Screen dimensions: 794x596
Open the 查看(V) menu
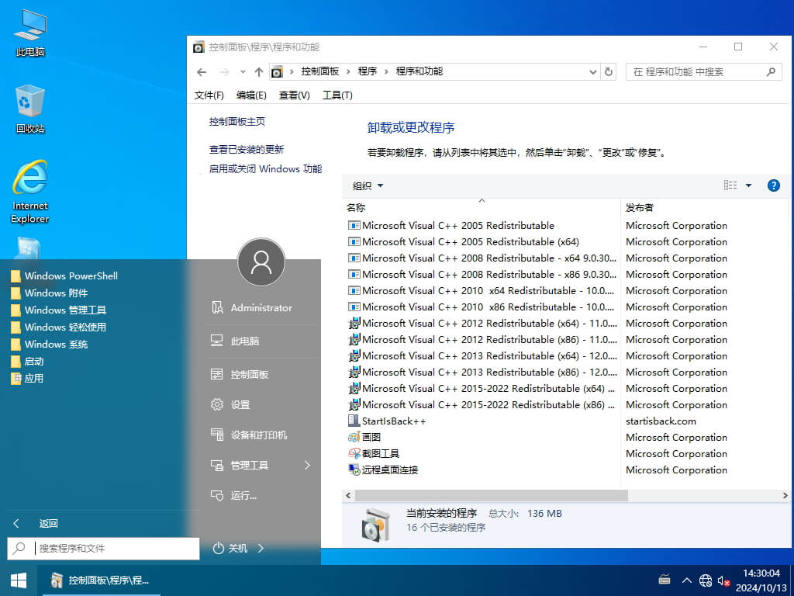pos(294,95)
